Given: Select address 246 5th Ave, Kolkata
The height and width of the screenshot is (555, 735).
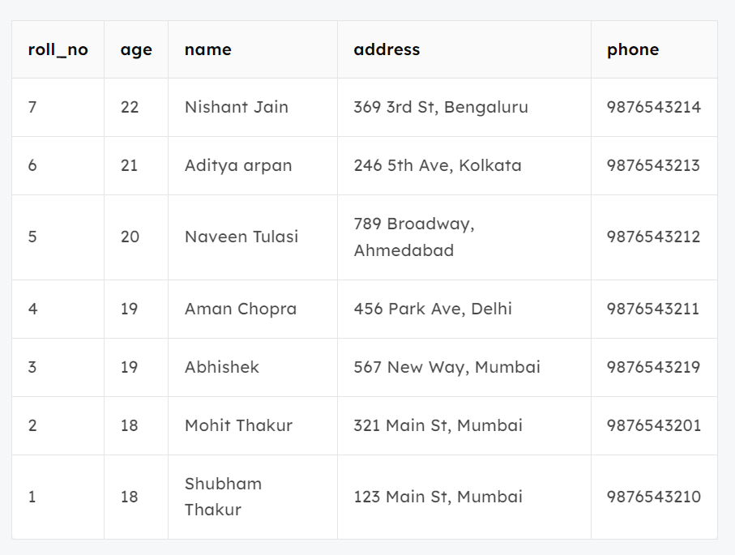Looking at the screenshot, I should click(x=438, y=165).
